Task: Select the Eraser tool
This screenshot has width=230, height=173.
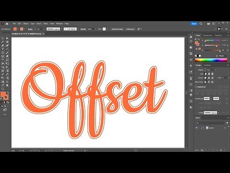Action: (x=7, y=56)
